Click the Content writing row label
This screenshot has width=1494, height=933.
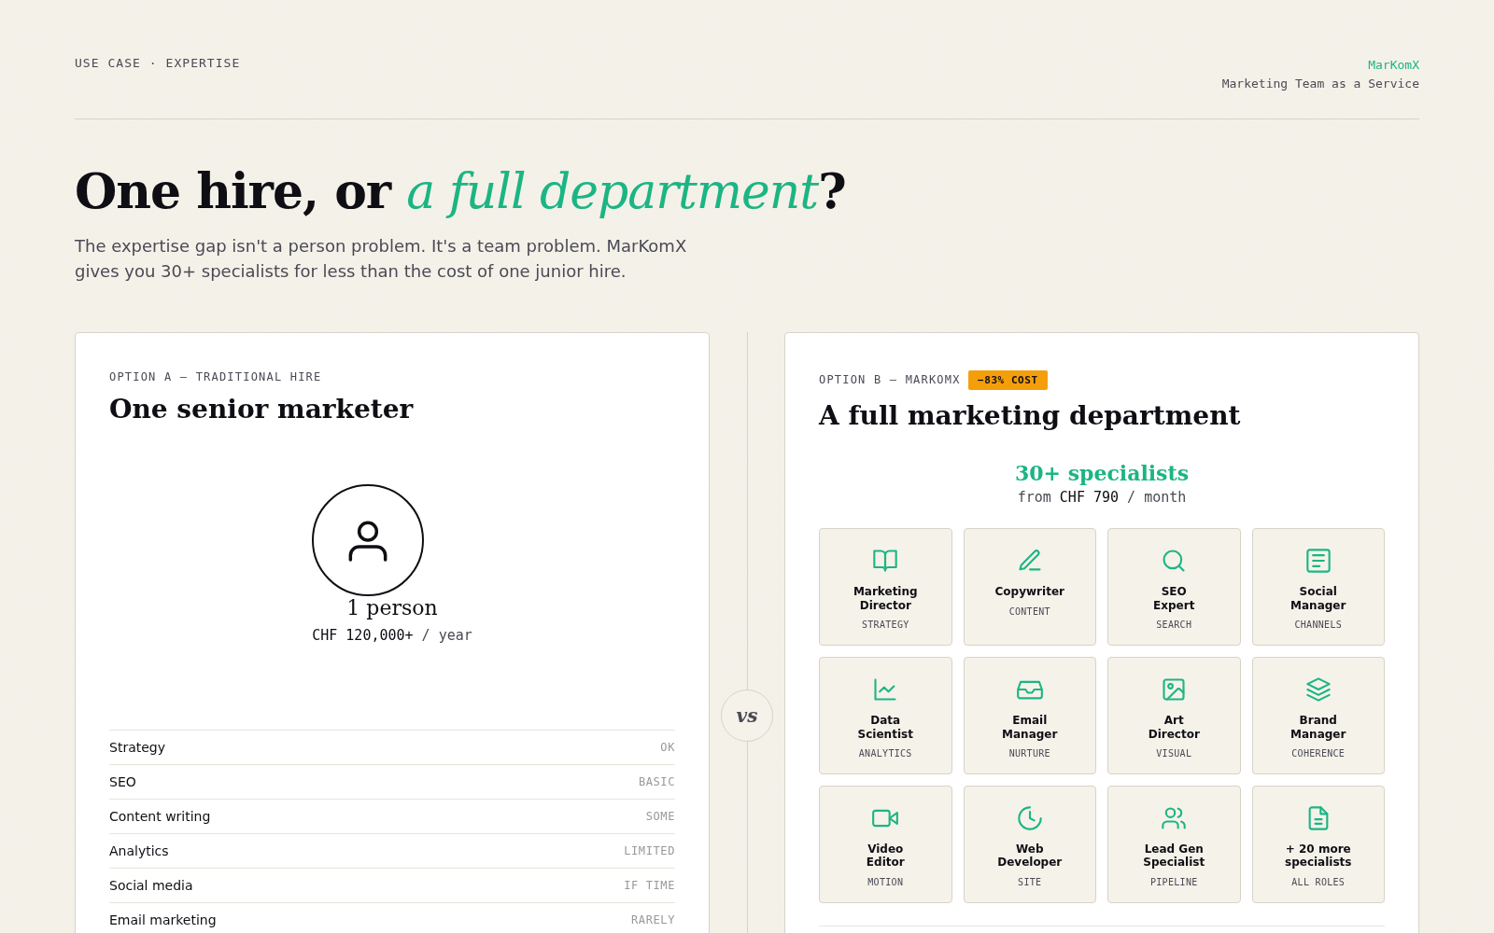pos(160,816)
